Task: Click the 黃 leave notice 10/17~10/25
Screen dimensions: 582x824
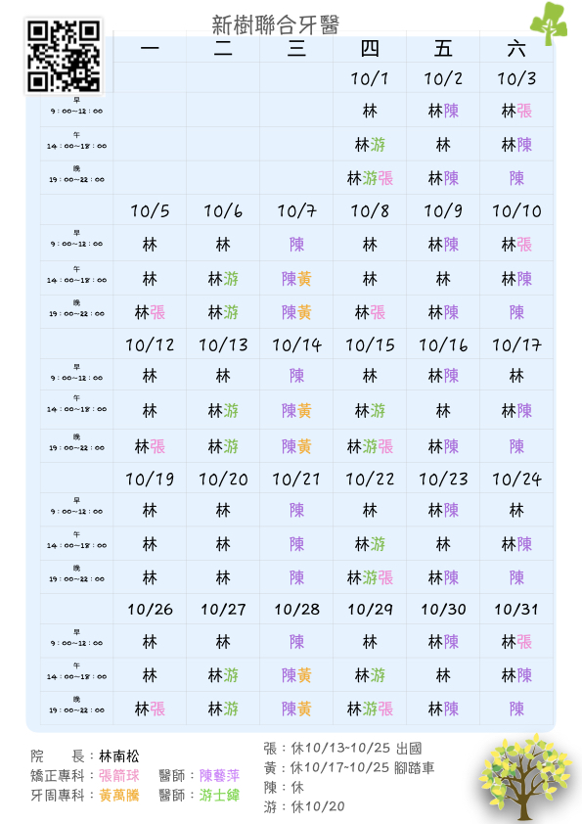Action: click(349, 768)
